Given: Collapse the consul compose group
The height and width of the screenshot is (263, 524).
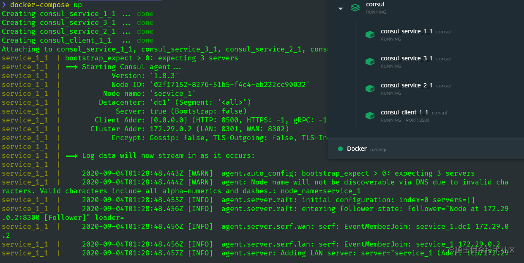Looking at the screenshot, I should coord(341,8).
